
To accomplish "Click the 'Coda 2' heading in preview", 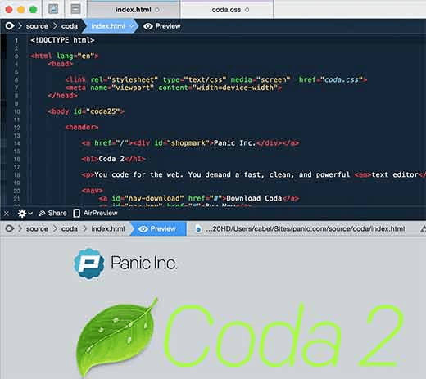I will pyautogui.click(x=284, y=336).
